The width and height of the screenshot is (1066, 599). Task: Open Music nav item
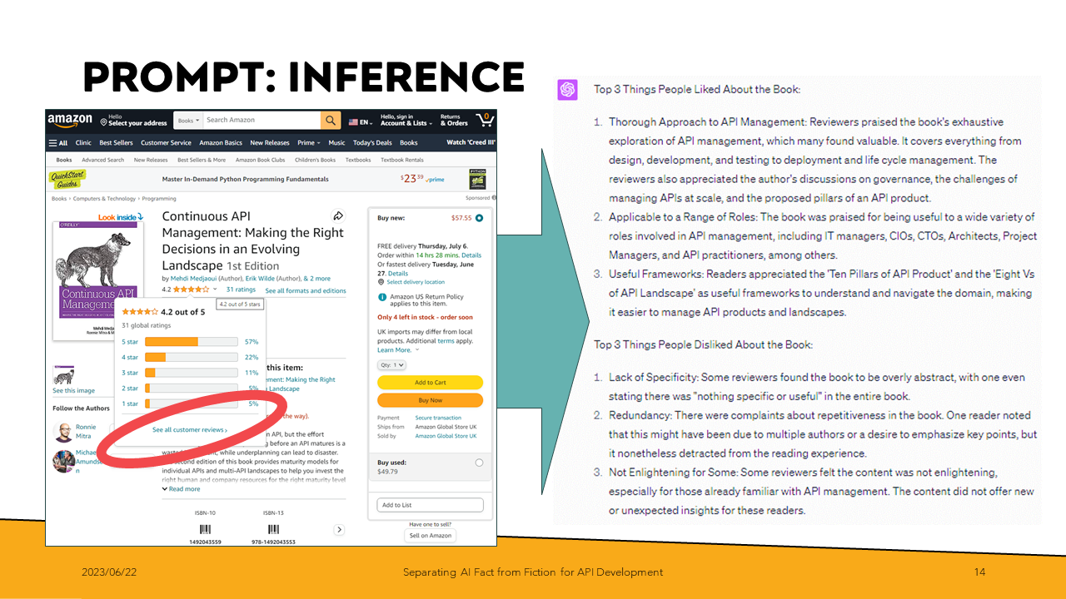pos(336,143)
